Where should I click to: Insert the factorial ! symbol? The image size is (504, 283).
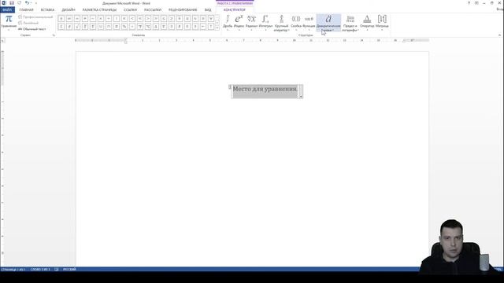point(117,19)
